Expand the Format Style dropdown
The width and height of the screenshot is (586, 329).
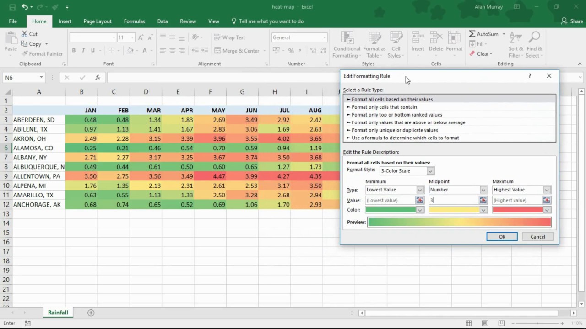pyautogui.click(x=430, y=171)
